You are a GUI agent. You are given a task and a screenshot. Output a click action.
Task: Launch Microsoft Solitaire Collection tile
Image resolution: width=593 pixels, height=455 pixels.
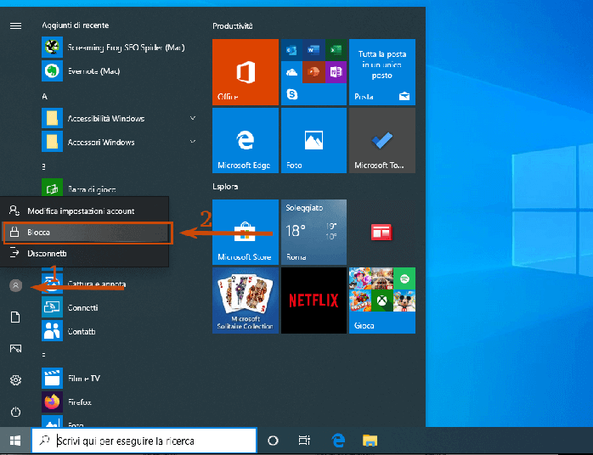pos(246,300)
